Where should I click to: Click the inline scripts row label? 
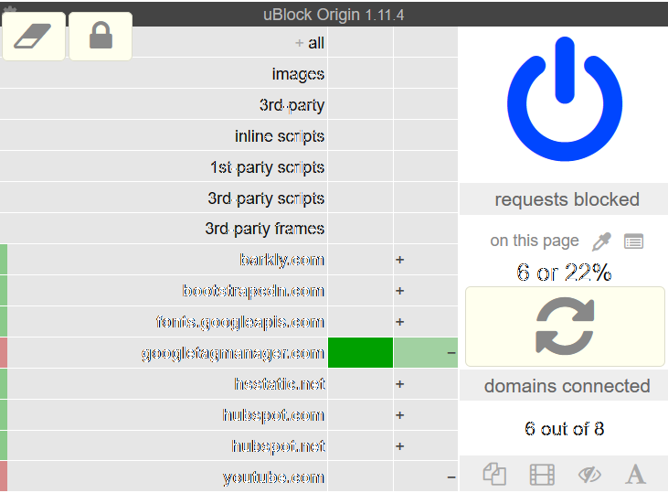280,136
